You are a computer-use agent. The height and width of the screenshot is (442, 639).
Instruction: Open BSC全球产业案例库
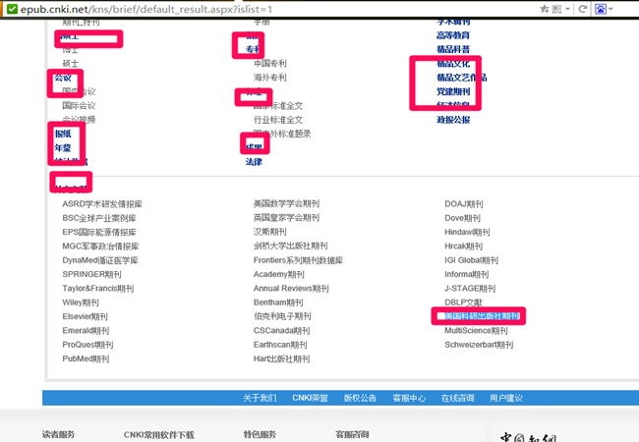click(x=99, y=218)
